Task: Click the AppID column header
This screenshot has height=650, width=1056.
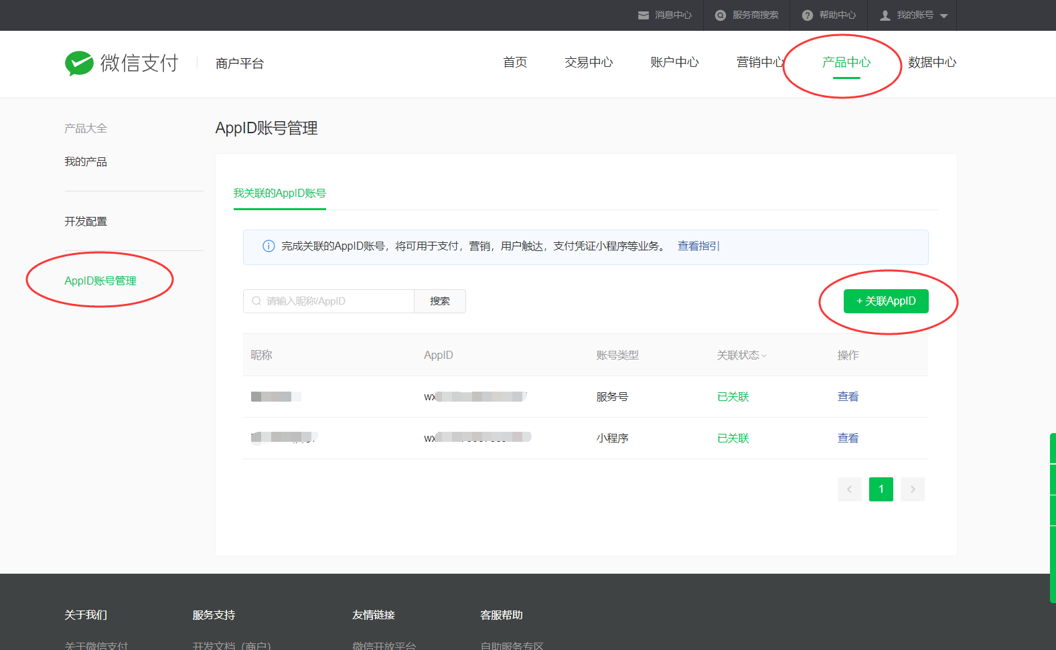Action: 439,355
